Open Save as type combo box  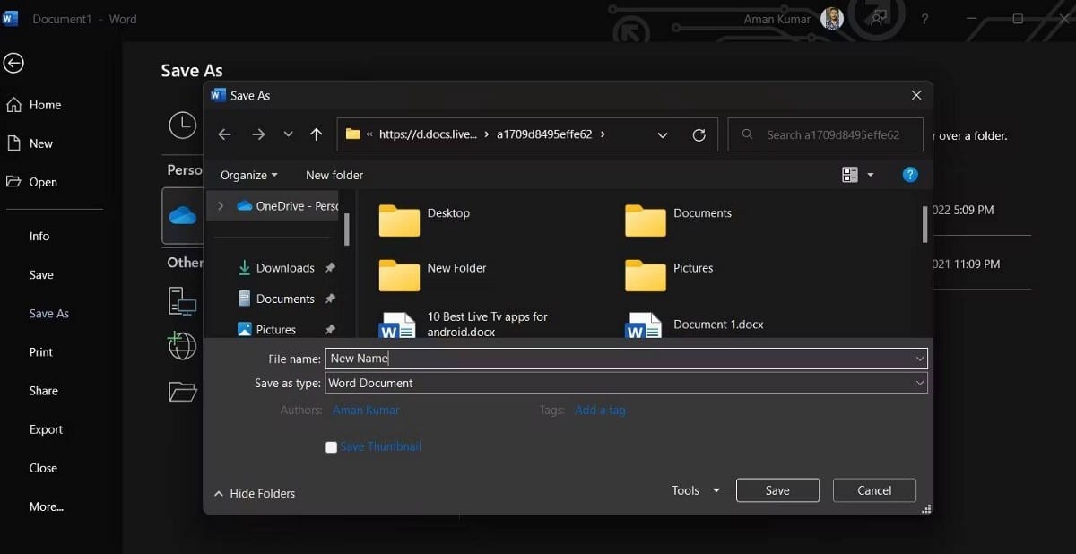click(x=626, y=383)
